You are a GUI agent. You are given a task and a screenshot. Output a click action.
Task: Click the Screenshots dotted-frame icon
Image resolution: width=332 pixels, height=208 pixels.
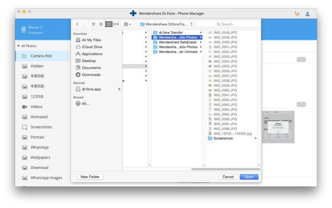coord(24,127)
